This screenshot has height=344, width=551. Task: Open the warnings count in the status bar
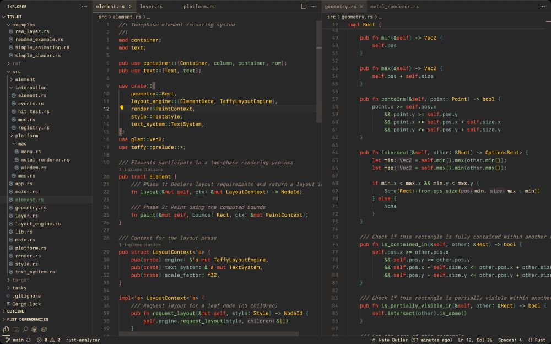pos(55,340)
